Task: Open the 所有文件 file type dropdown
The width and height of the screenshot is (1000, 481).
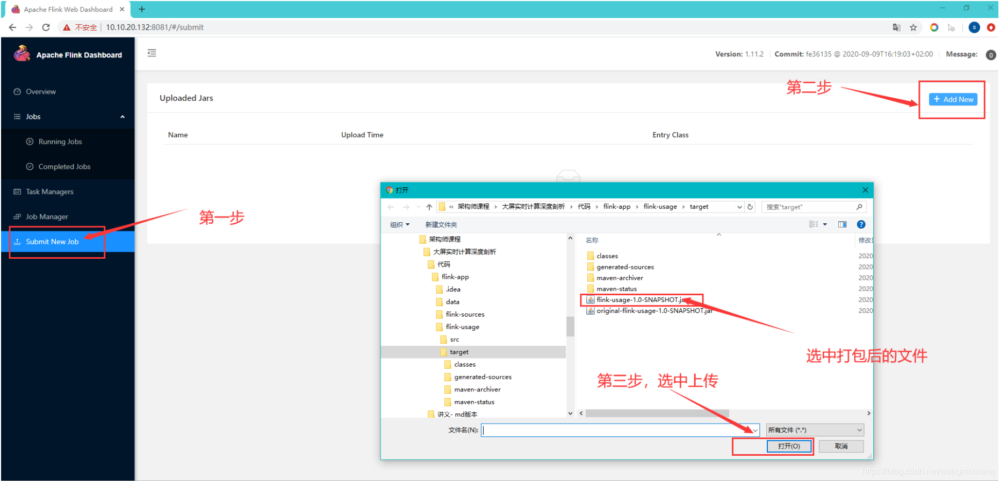Action: tap(815, 430)
